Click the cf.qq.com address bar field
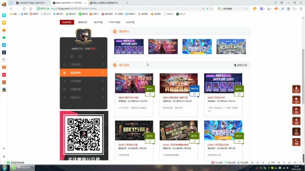 click(125, 9)
